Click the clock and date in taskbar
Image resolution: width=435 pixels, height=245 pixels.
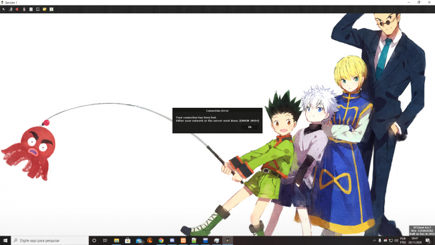tap(415, 240)
